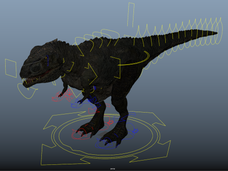Select the yellow square control in front of snout
The width and height of the screenshot is (228, 171).
[11, 68]
